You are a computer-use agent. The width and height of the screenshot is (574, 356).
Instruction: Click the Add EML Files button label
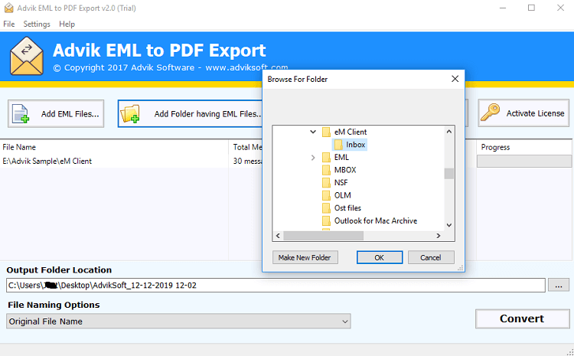(x=70, y=114)
